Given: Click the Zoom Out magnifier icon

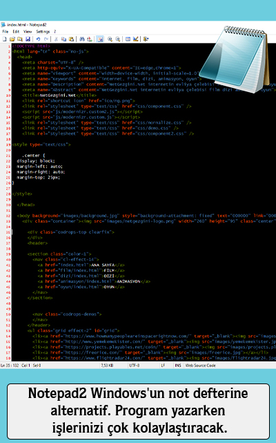Looking at the screenshot, I should (x=117, y=39).
